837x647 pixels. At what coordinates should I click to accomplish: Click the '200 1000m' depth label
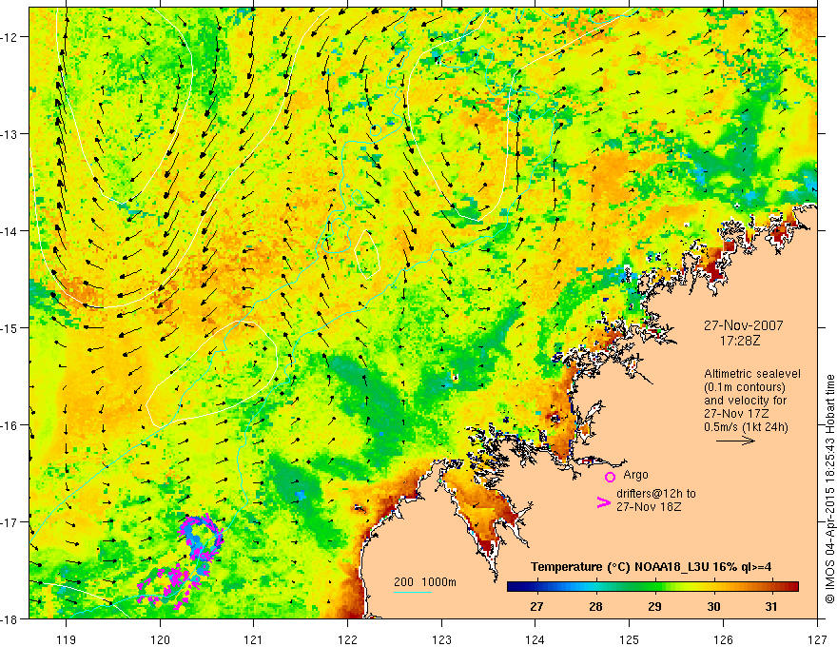425,582
